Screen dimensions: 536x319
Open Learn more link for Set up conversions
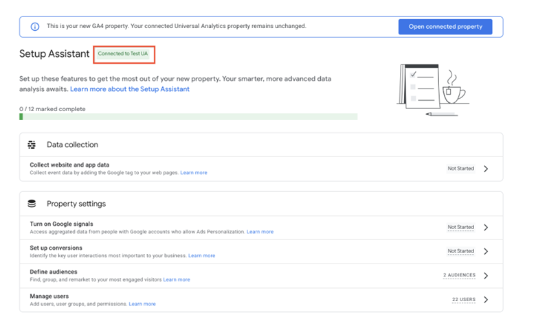click(x=201, y=255)
